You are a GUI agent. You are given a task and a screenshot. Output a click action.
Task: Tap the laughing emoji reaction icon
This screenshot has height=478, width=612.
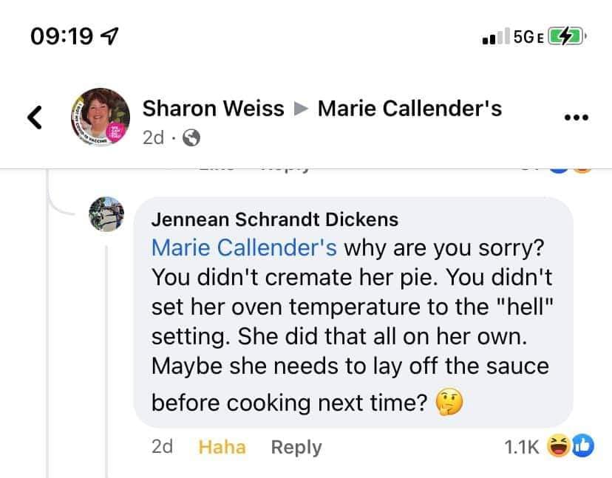(557, 445)
